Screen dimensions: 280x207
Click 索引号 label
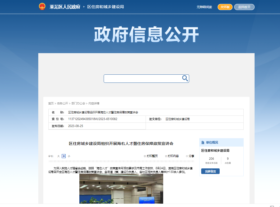pos(58,119)
